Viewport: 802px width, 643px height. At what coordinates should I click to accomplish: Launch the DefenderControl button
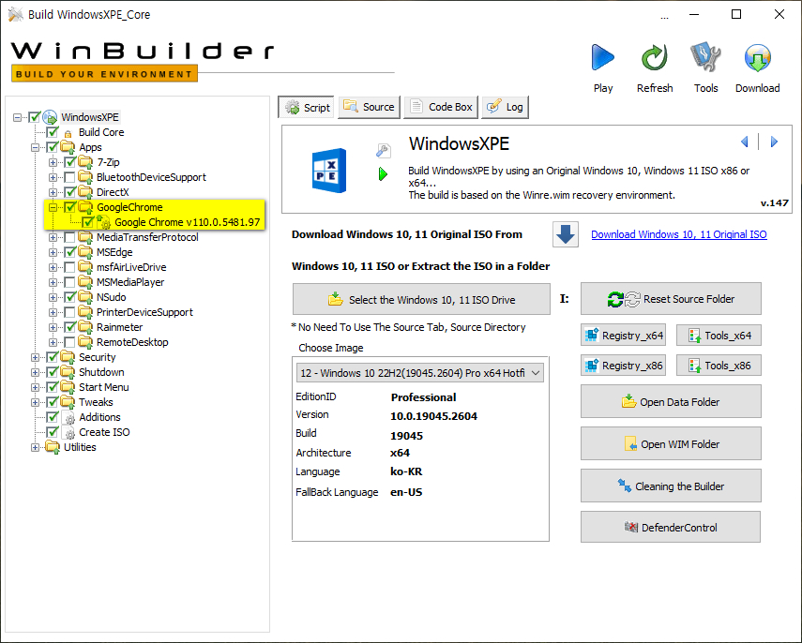click(x=671, y=527)
